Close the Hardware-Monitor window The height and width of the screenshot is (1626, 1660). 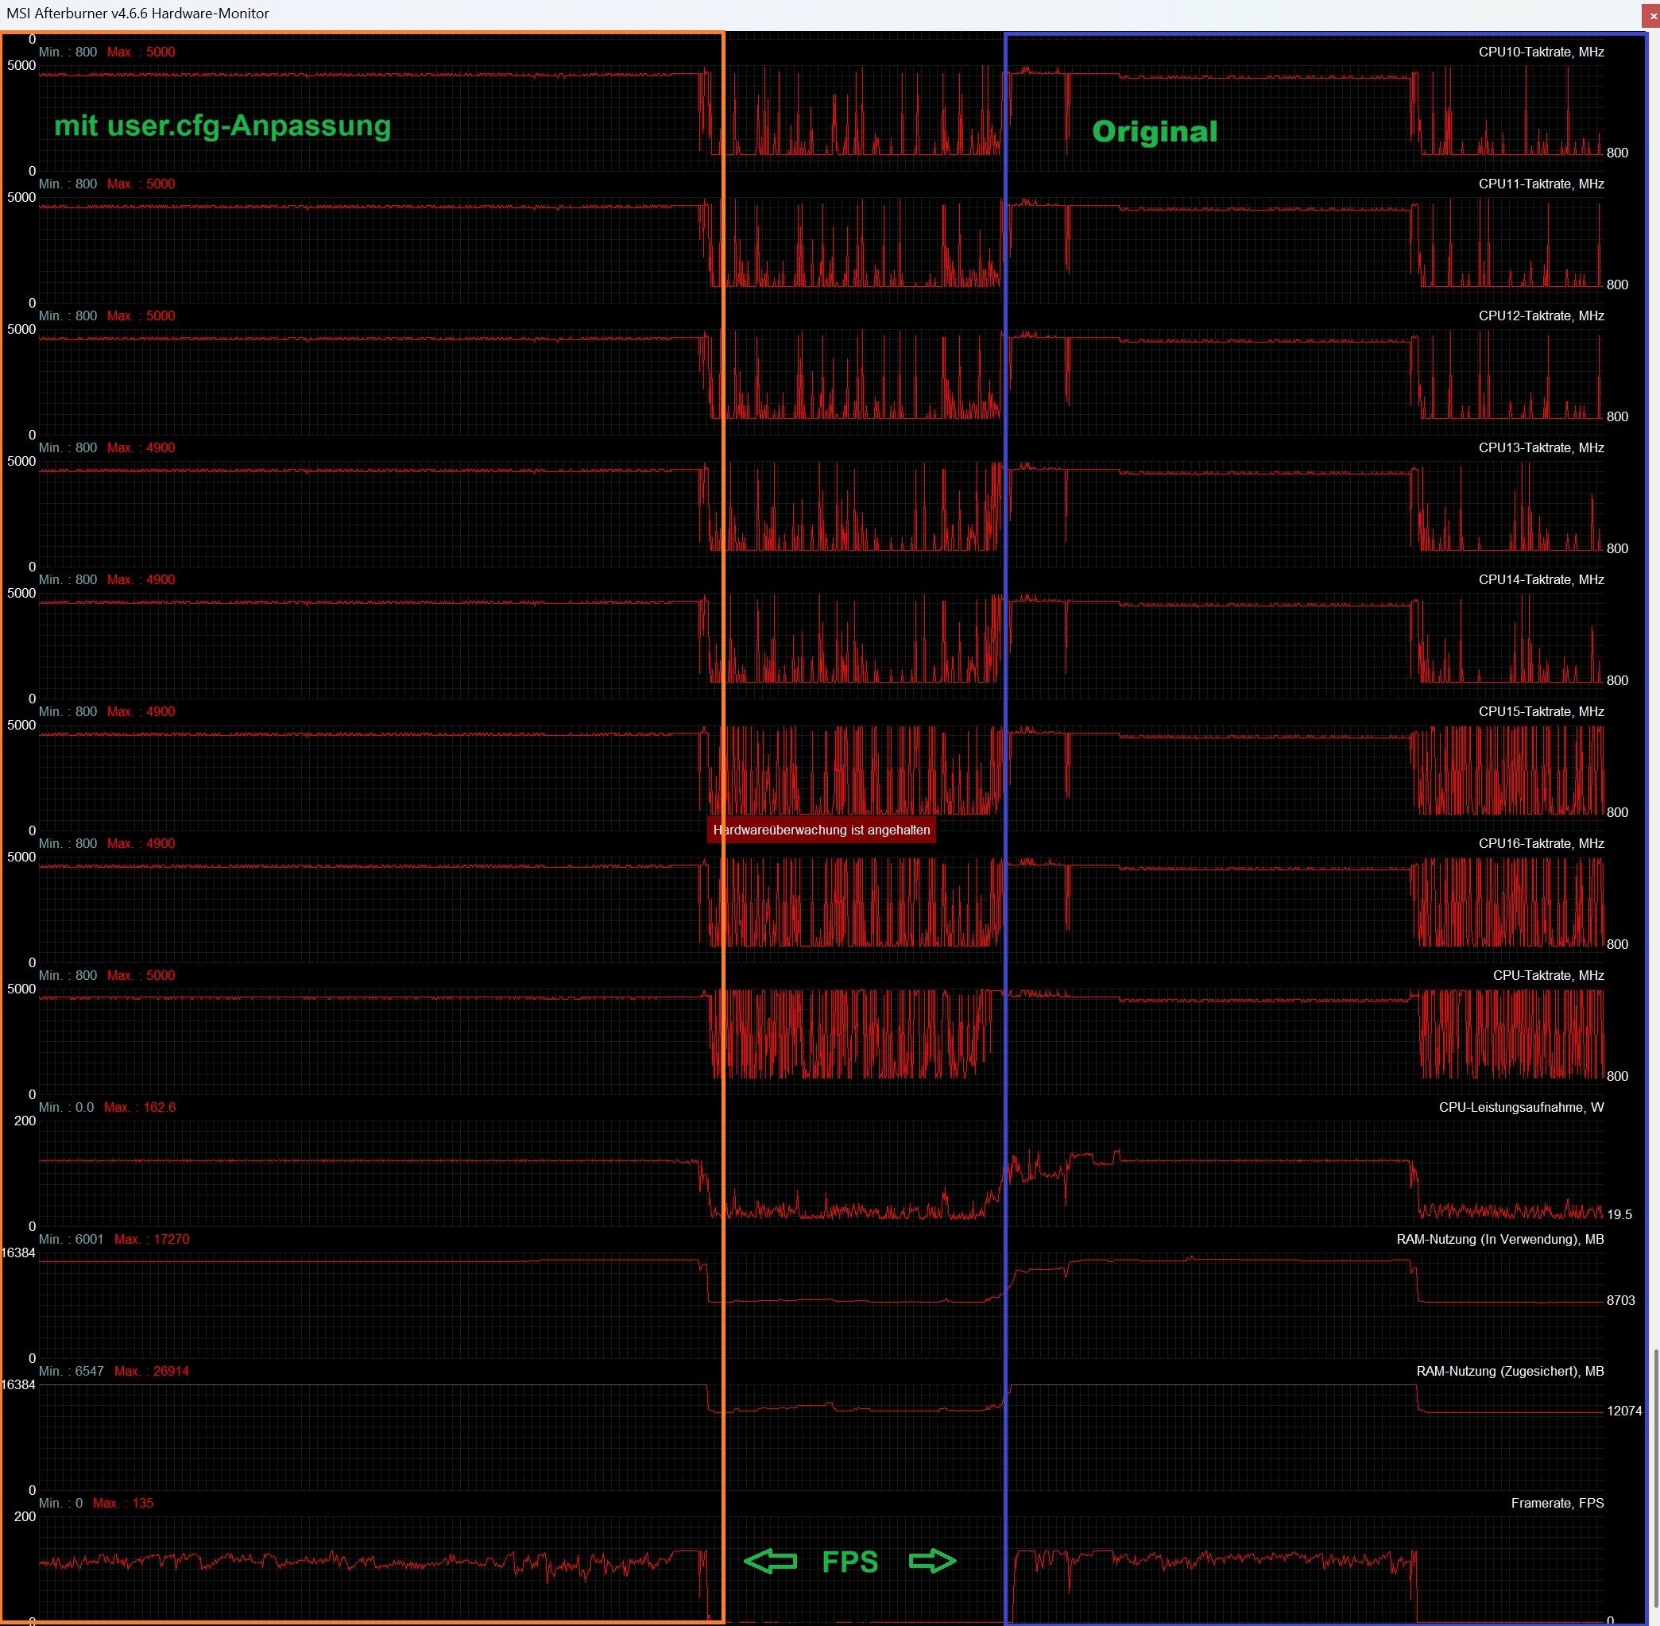point(1652,15)
